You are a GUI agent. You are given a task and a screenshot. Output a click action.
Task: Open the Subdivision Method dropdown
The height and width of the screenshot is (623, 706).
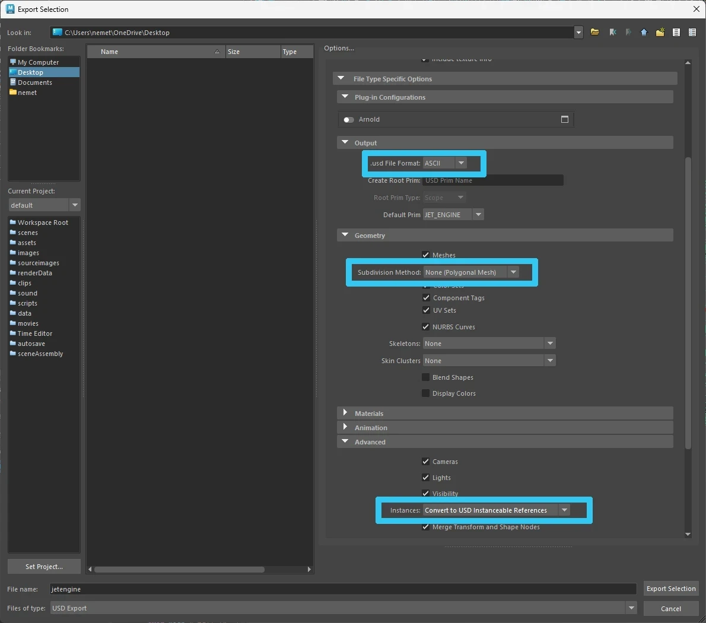513,272
